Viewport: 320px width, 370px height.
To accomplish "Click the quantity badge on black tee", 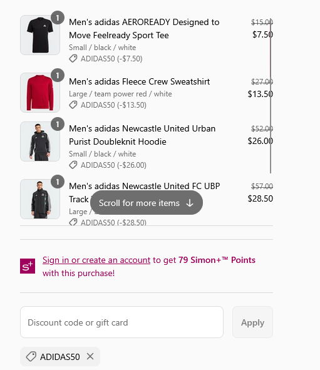I will coord(58,18).
